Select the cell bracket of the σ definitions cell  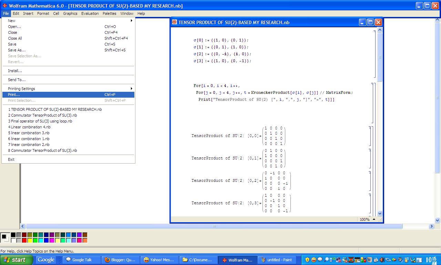(x=375, y=54)
